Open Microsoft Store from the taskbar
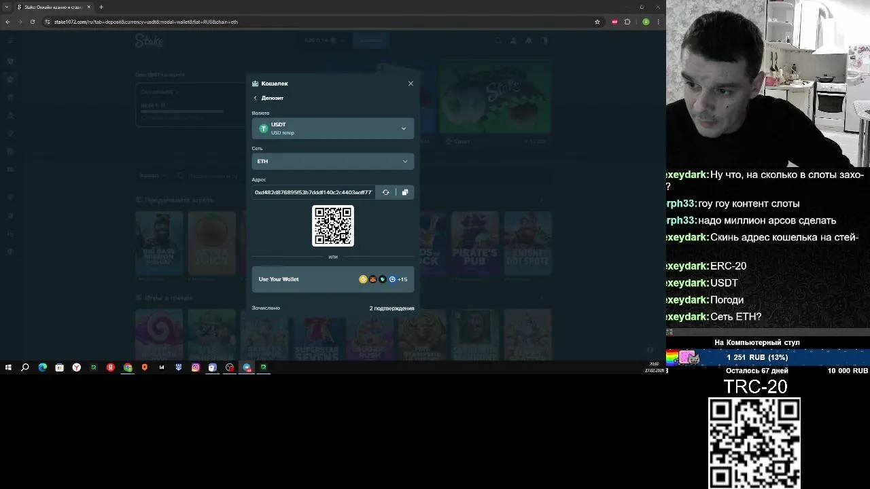 (x=60, y=367)
